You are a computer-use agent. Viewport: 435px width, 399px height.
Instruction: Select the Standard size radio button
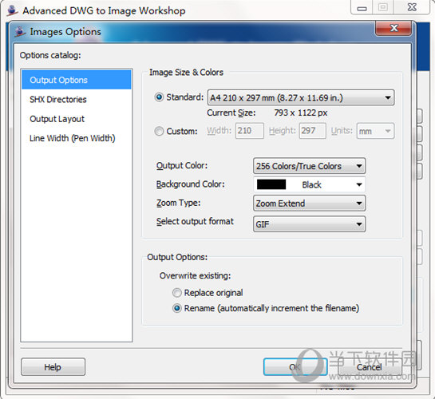[159, 97]
